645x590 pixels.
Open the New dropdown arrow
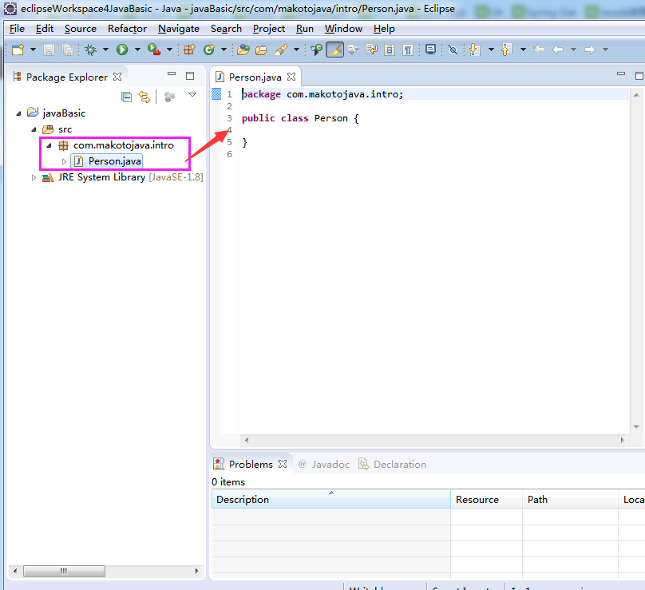click(x=33, y=49)
